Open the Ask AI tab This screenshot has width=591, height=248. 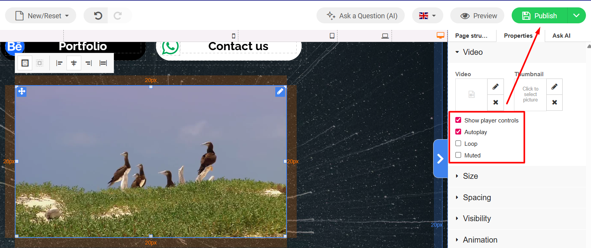pyautogui.click(x=561, y=36)
